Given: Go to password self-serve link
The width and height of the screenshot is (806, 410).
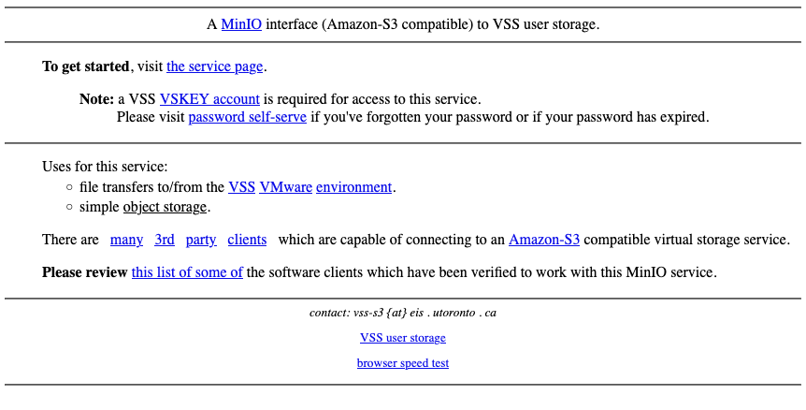Looking at the screenshot, I should click(x=247, y=117).
